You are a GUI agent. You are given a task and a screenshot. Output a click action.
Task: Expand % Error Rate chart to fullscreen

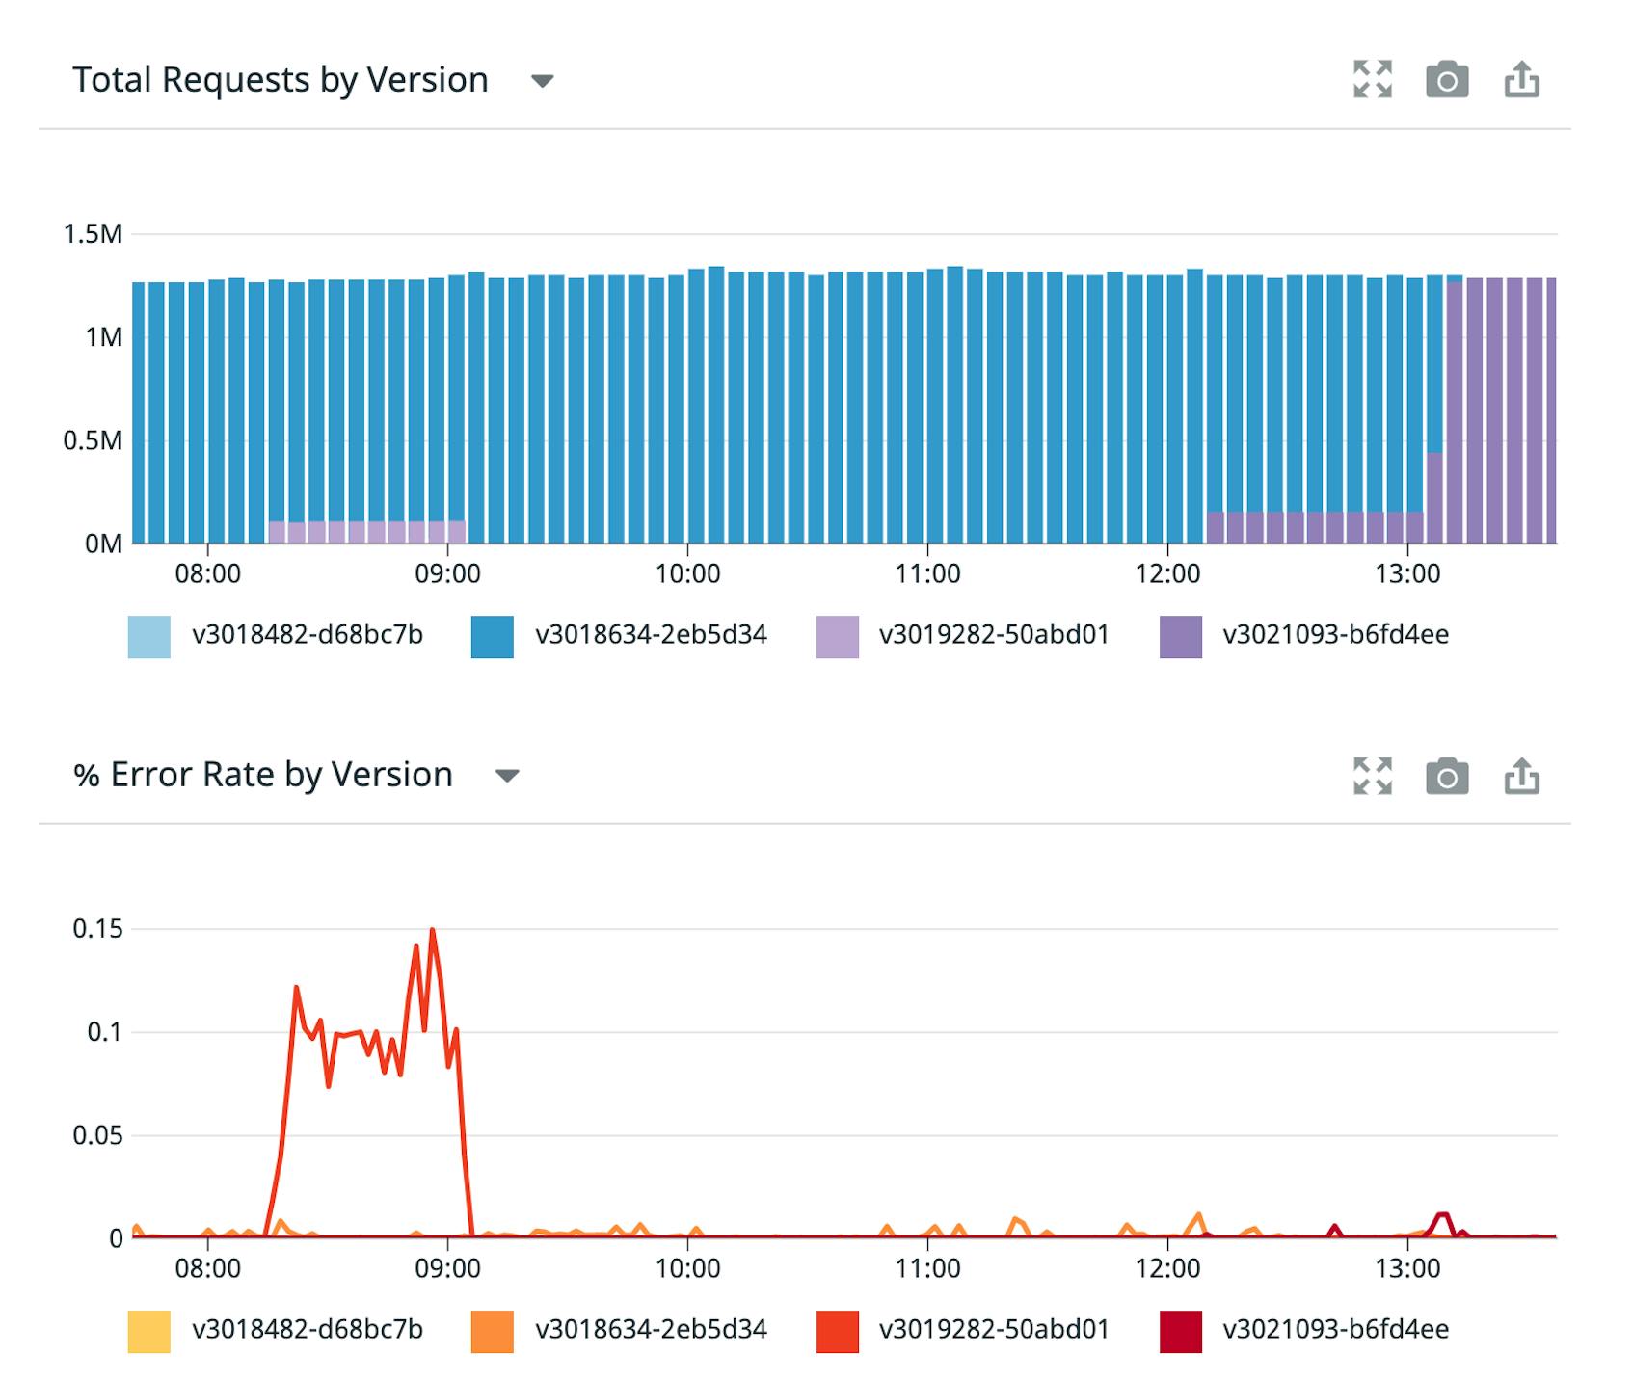click(1373, 775)
